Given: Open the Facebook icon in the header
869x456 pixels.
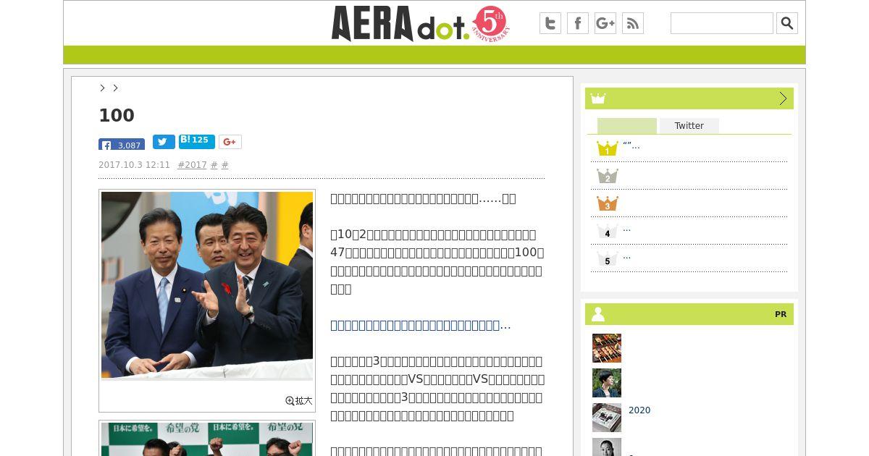Looking at the screenshot, I should [578, 23].
